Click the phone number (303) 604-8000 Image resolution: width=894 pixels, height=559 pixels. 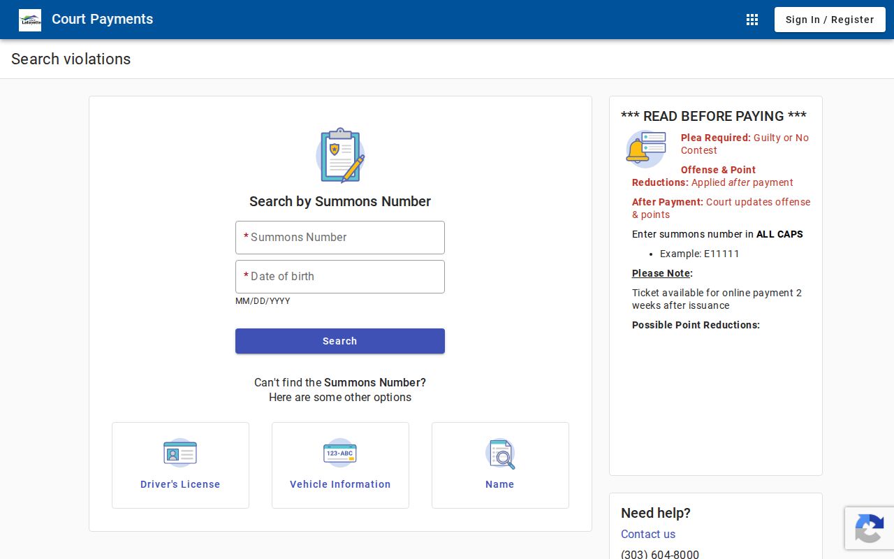coord(660,555)
